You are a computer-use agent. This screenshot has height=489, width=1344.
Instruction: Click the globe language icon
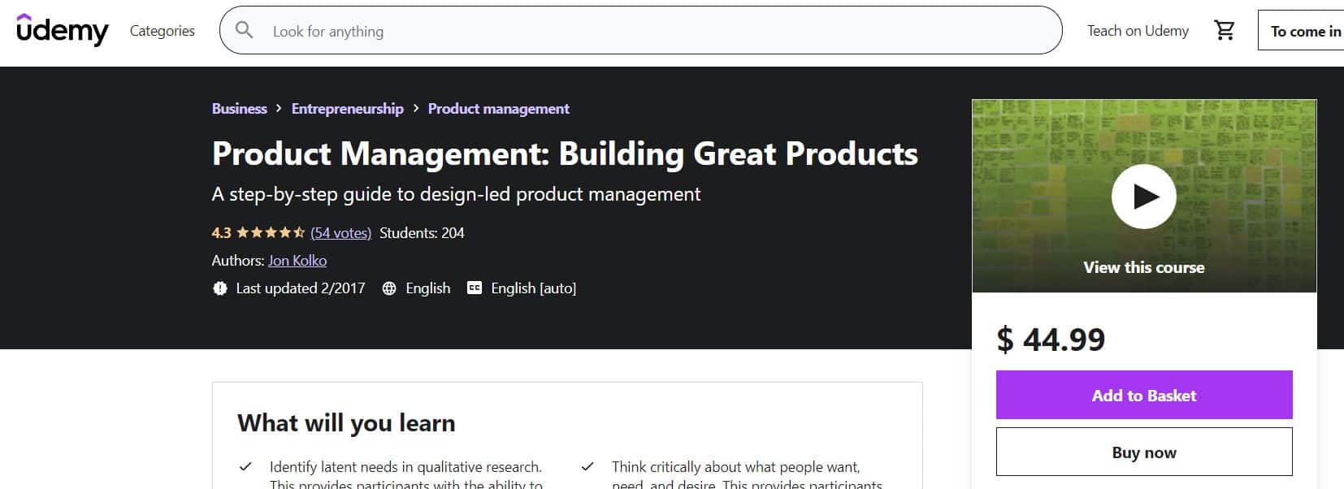point(389,288)
